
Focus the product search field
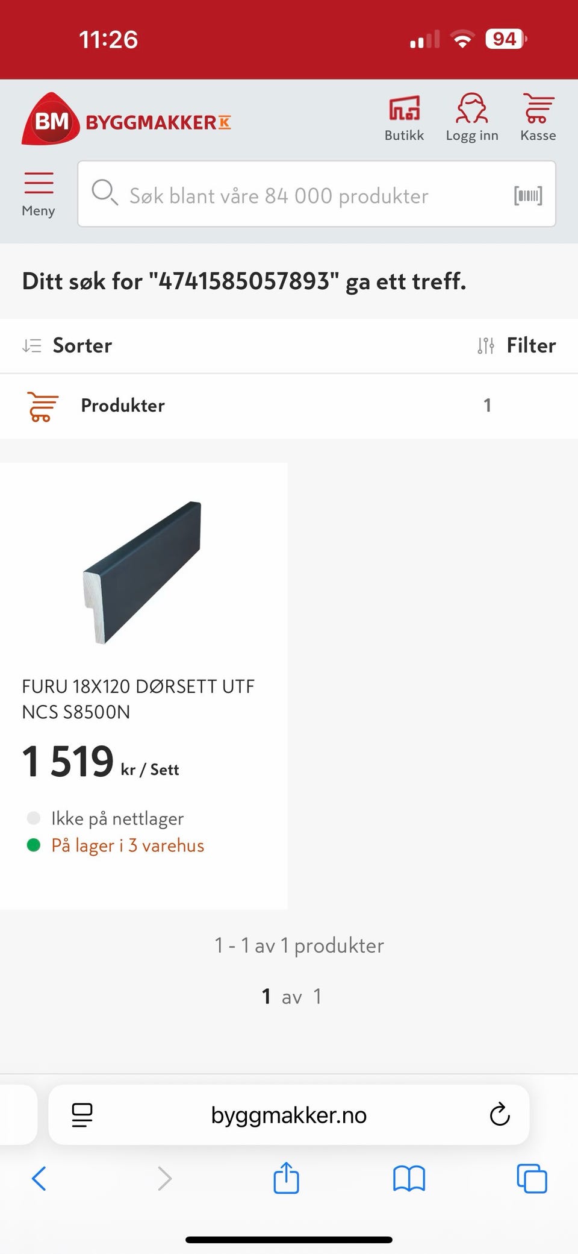point(317,194)
